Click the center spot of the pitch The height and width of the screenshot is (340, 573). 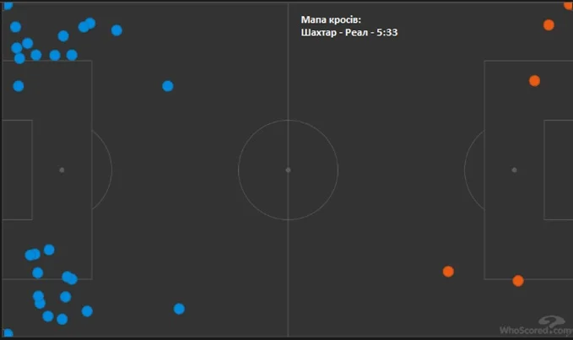pos(288,170)
